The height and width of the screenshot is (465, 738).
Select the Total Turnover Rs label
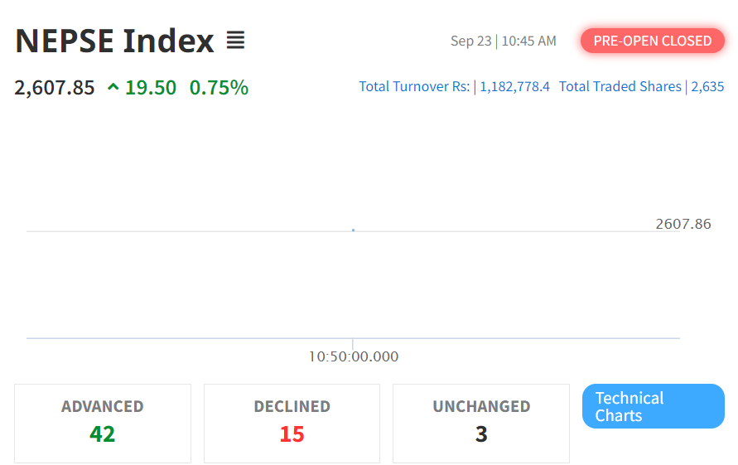click(x=414, y=86)
